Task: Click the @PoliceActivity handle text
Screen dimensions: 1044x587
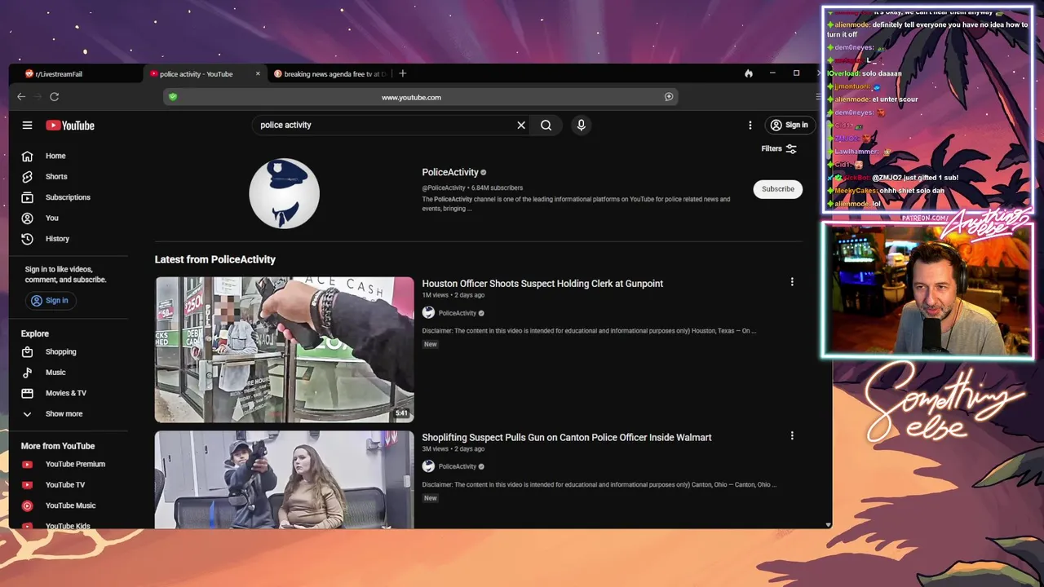Action: tap(444, 188)
